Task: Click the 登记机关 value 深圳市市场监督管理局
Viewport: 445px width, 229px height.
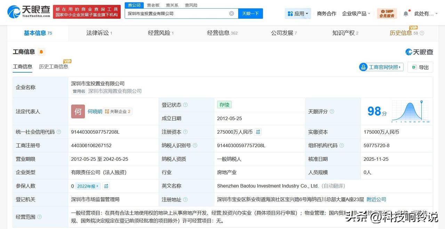Action: click(x=95, y=199)
